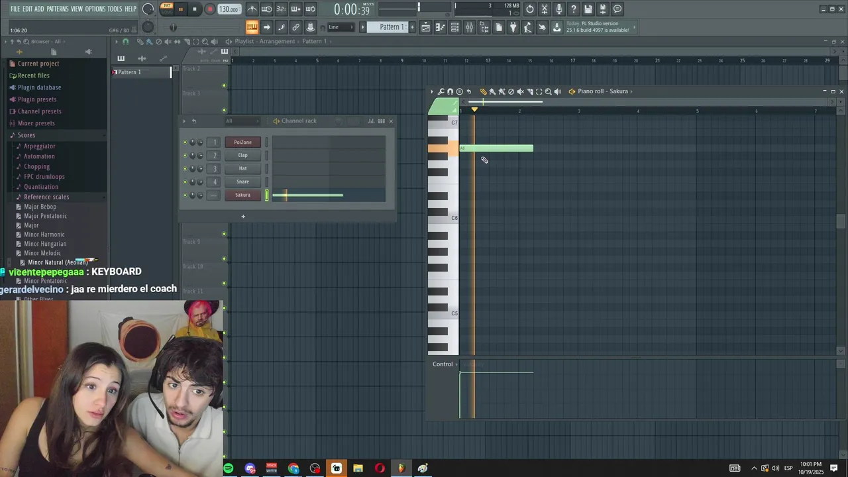Click the countdown before recording icon
848x477 pixels.
281,9
